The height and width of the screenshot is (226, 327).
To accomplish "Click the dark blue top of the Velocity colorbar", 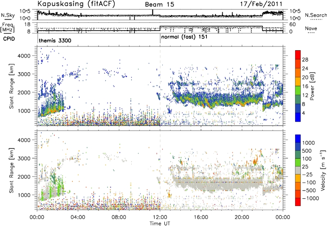I will (x=298, y=139).
